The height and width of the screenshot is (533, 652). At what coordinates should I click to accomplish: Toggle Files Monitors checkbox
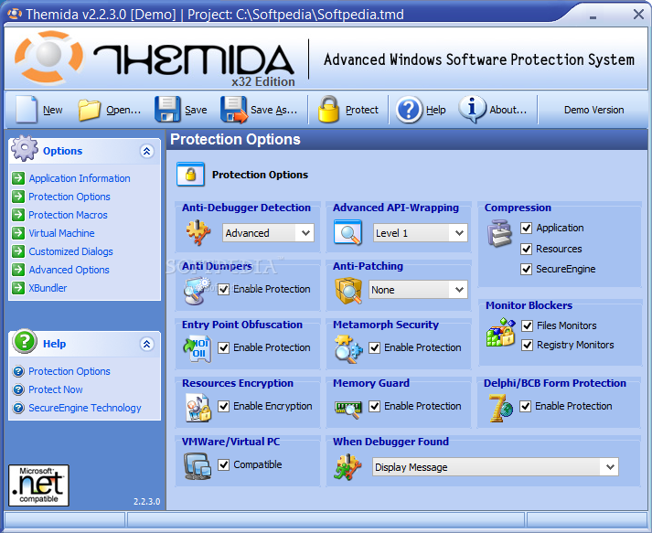(528, 325)
